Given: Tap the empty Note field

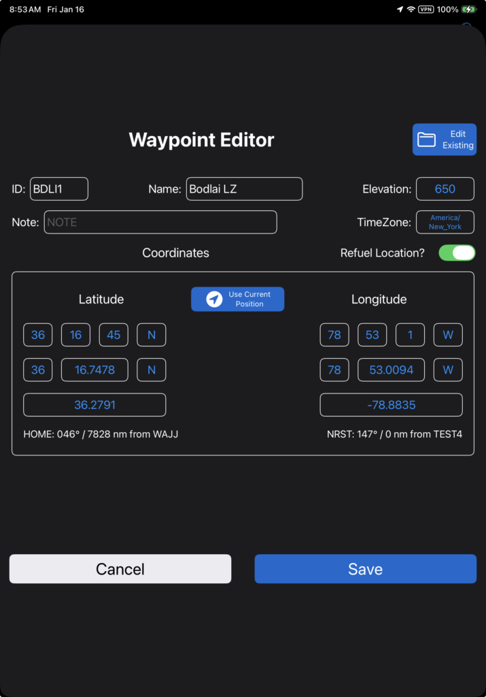Looking at the screenshot, I should [x=160, y=223].
